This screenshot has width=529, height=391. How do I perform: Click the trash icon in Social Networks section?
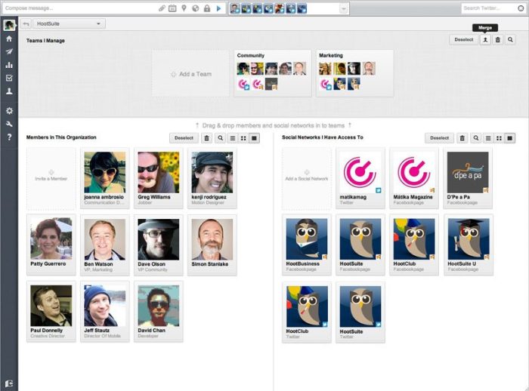pos(462,138)
